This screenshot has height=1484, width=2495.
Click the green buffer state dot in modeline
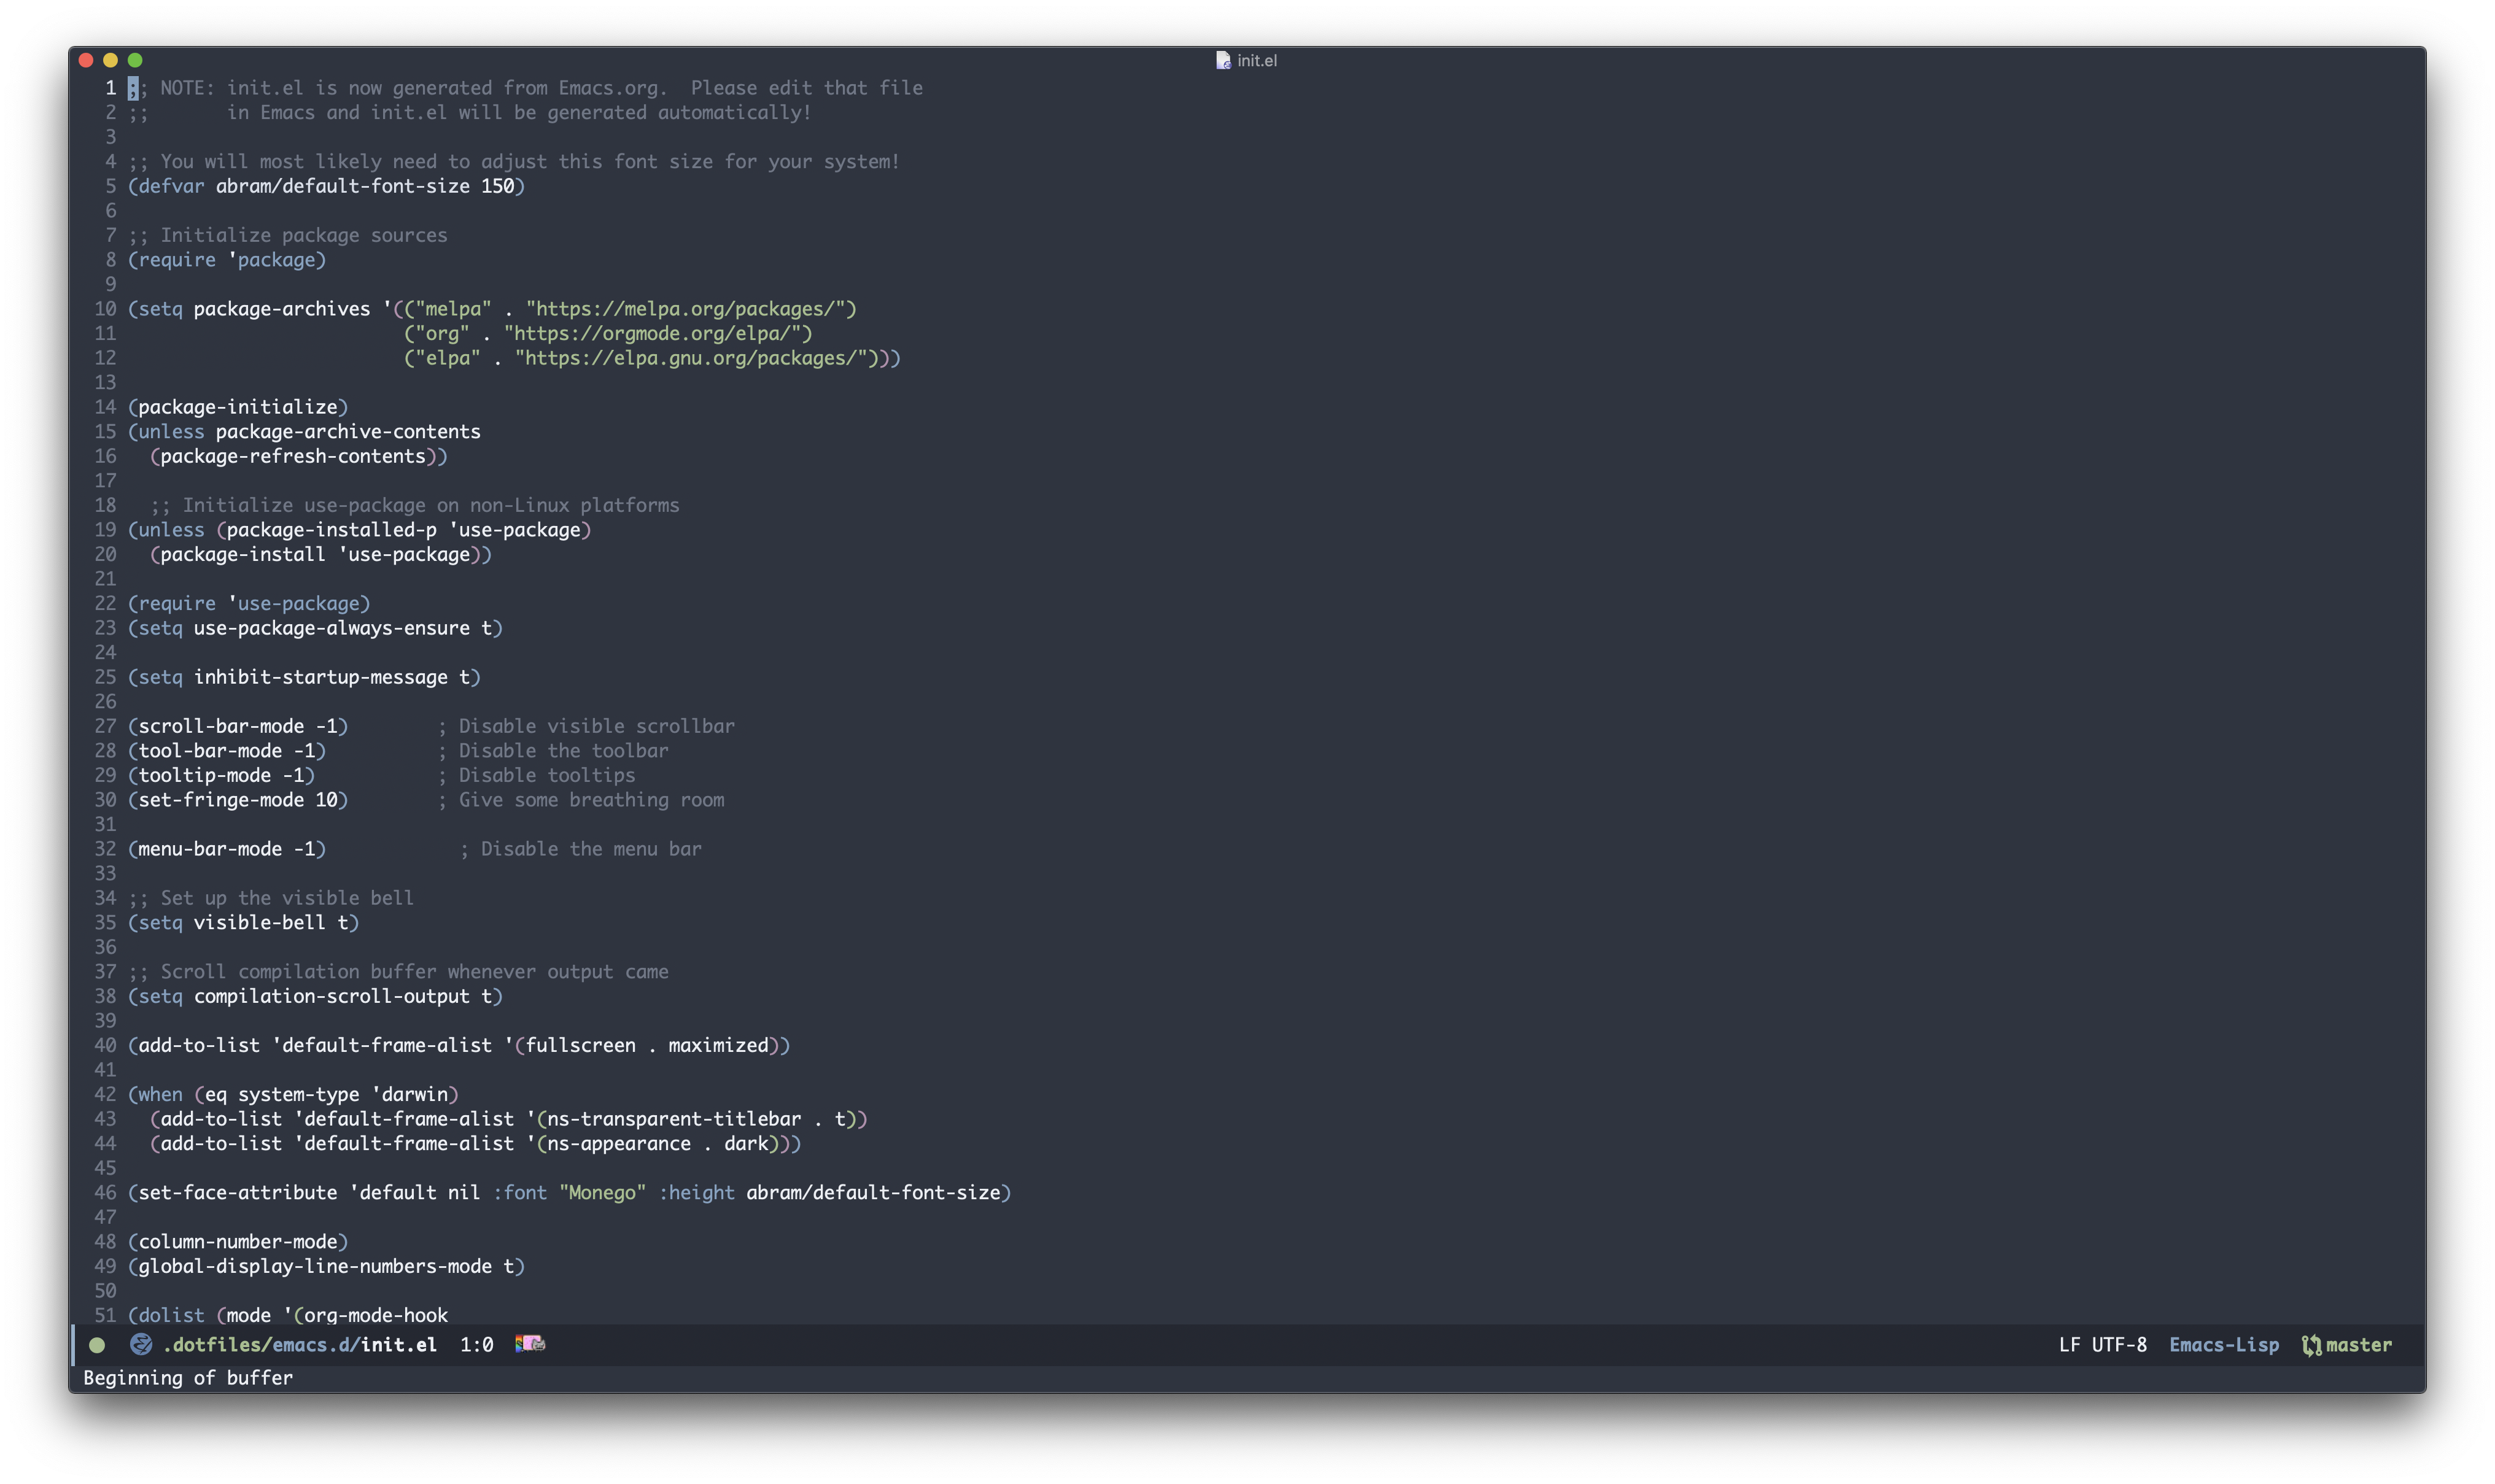click(x=97, y=1345)
